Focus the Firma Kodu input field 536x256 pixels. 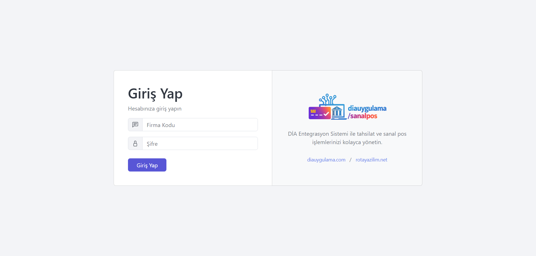pyautogui.click(x=200, y=125)
